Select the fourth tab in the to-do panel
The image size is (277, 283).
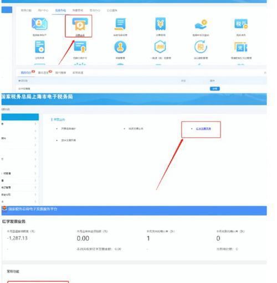pyautogui.click(x=78, y=72)
